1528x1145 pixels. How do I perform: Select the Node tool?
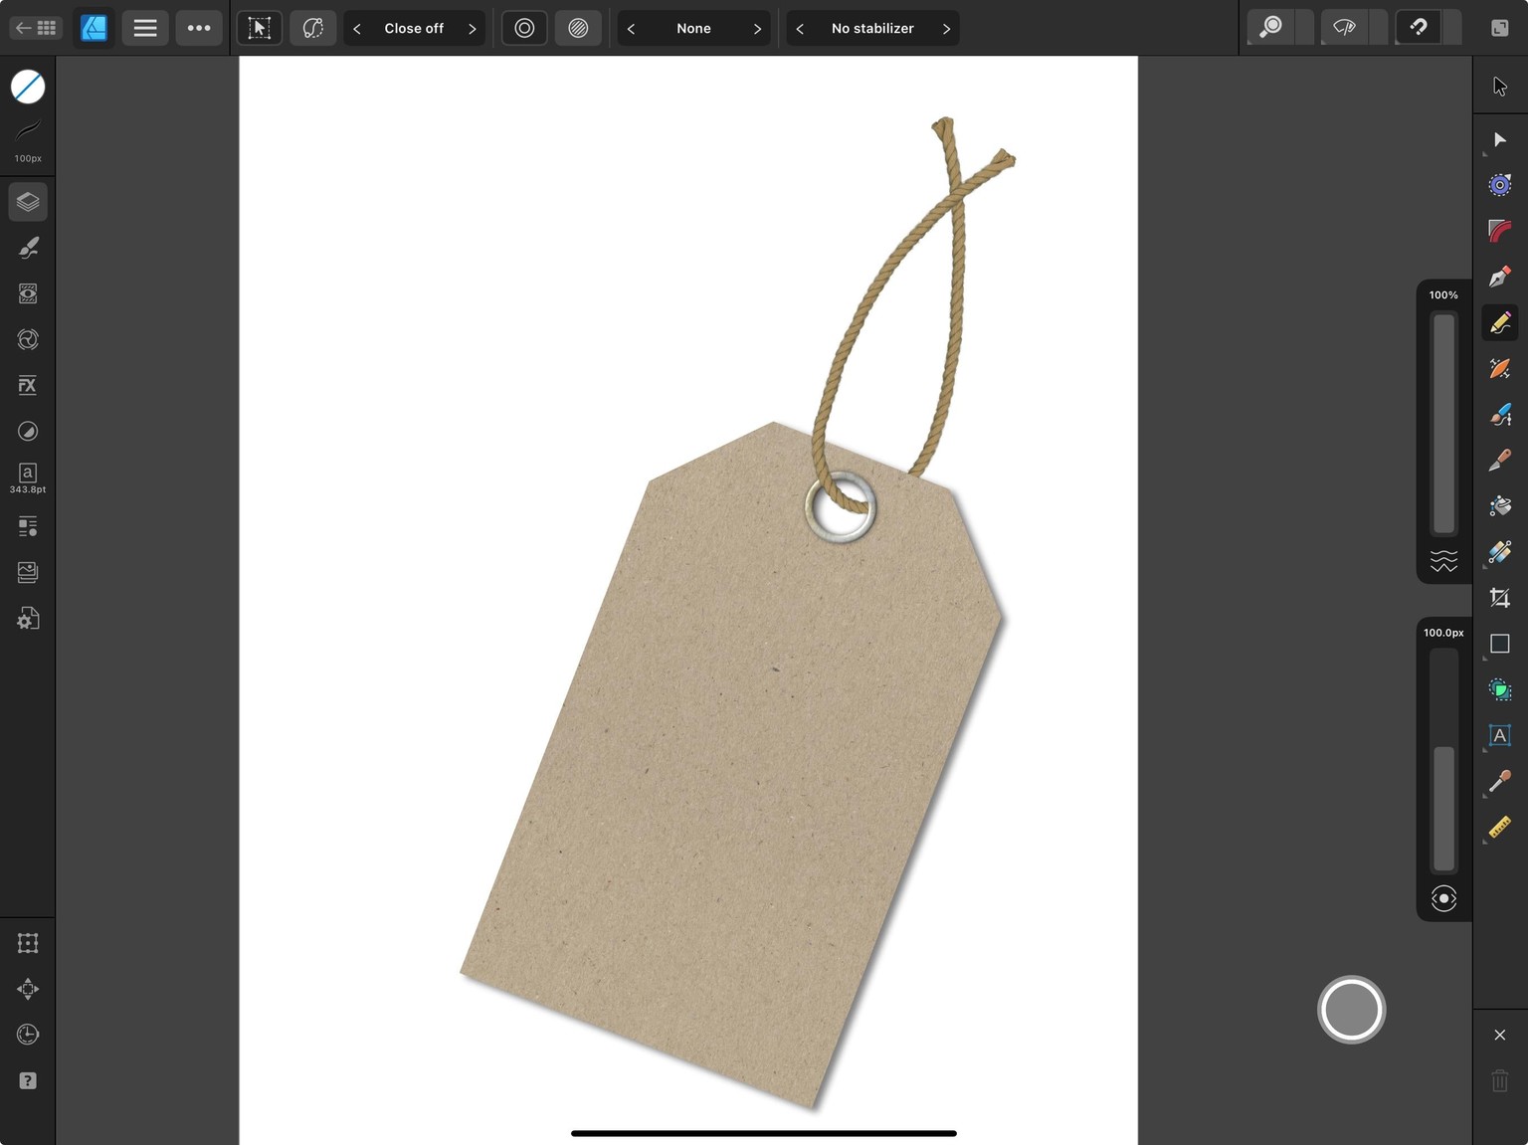tap(1499, 139)
